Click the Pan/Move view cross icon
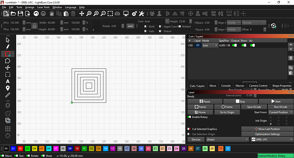Viewport: 294px width, 158px height. (81, 14)
